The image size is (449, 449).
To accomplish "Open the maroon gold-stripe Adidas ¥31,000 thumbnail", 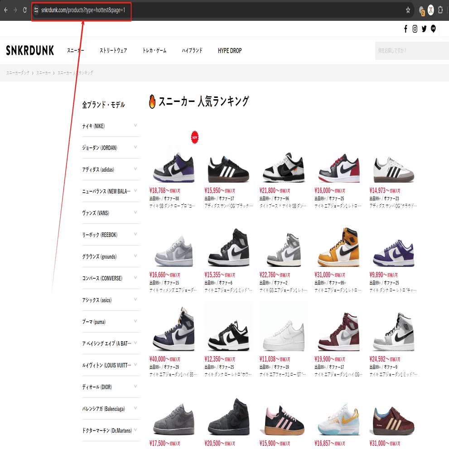I will (393, 421).
